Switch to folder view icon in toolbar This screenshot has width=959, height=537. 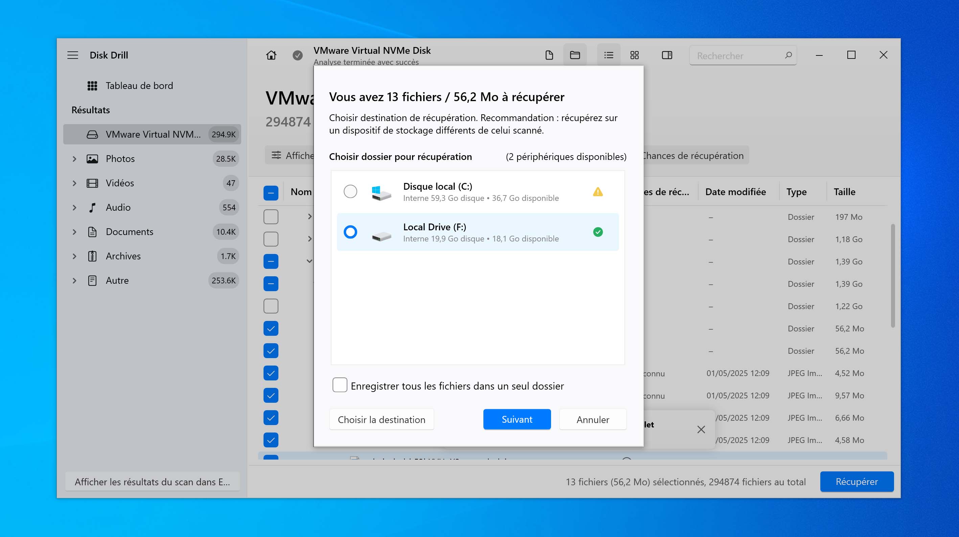point(575,55)
